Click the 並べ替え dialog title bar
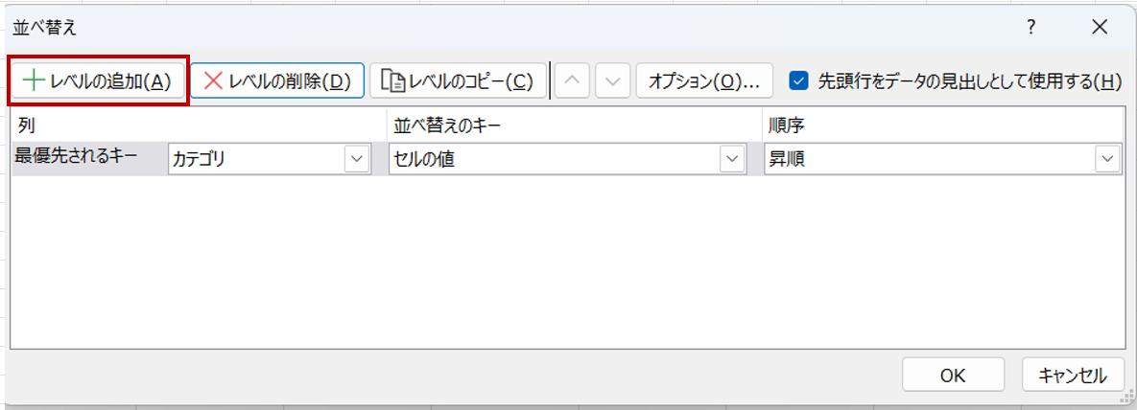 coord(480,28)
